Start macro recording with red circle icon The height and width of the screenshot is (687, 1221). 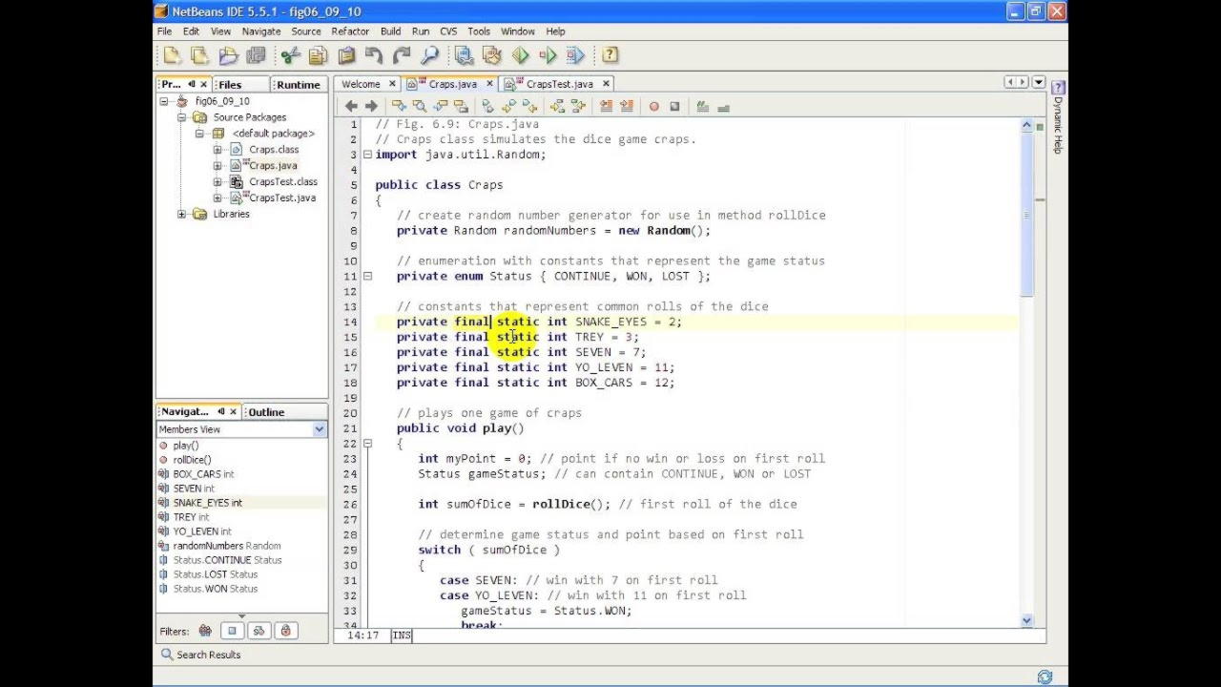point(654,106)
